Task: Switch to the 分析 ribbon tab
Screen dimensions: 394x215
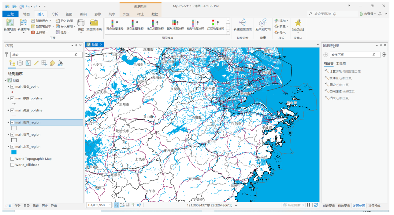Action: coord(55,14)
